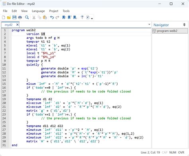Click 'tempvar t1 t2' code line
This screenshot has width=189, height=156.
[x=38, y=42]
